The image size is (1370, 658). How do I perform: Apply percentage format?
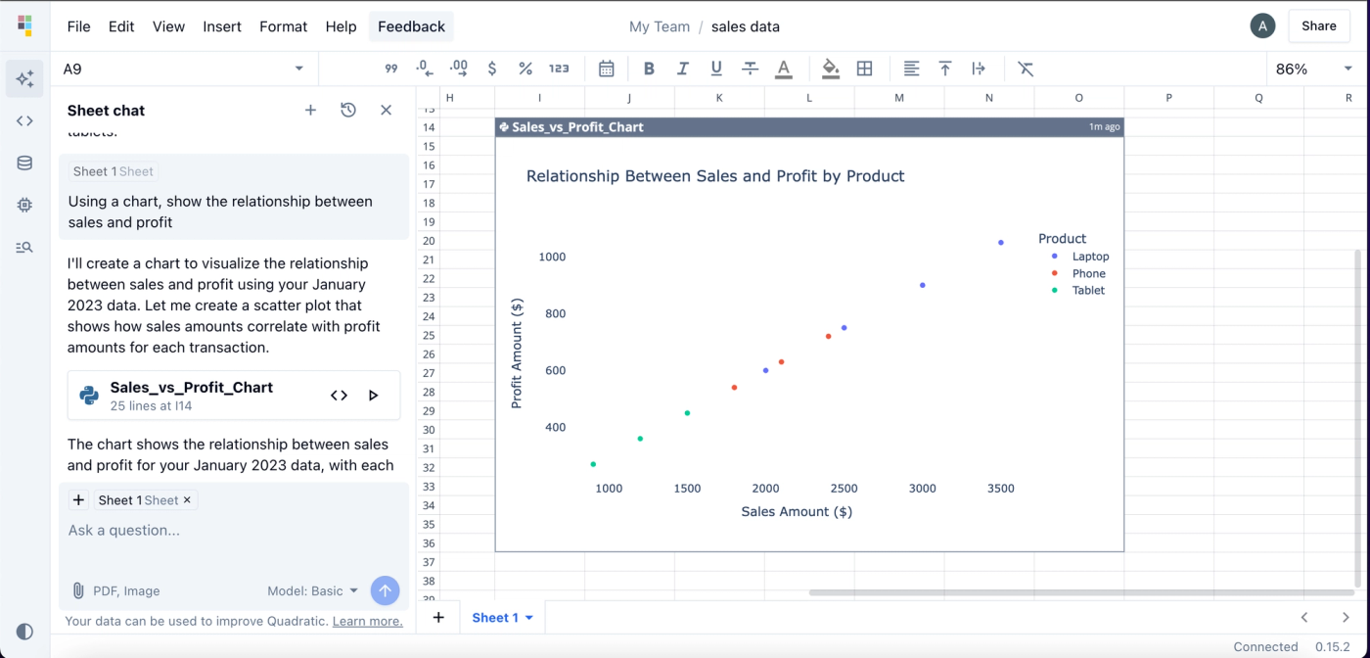525,69
